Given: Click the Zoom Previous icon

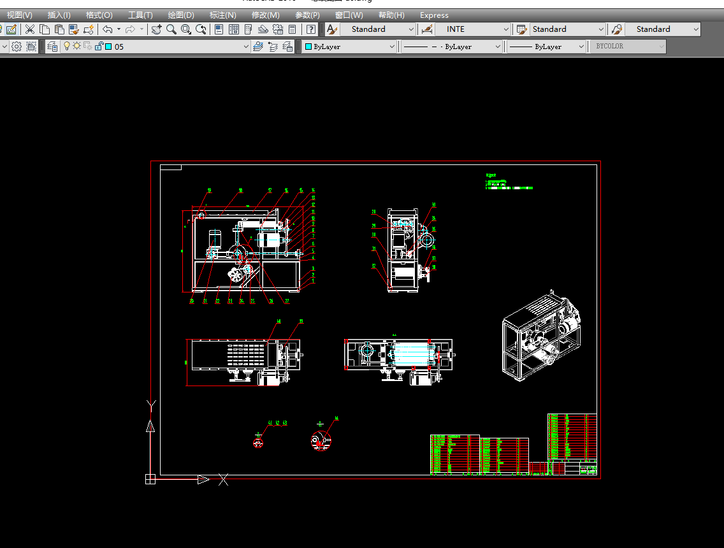Looking at the screenshot, I should [201, 29].
